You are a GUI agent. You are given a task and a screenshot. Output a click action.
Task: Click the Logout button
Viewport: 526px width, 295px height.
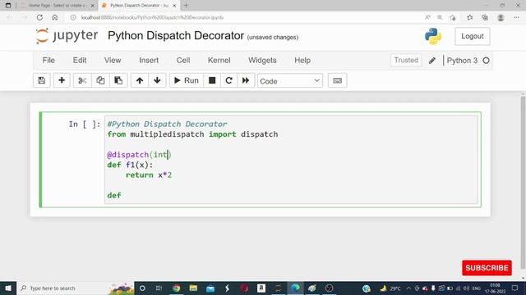pyautogui.click(x=473, y=36)
